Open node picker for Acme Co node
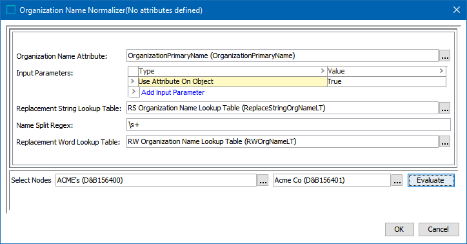Screen dimensions: 467x244 point(397,181)
